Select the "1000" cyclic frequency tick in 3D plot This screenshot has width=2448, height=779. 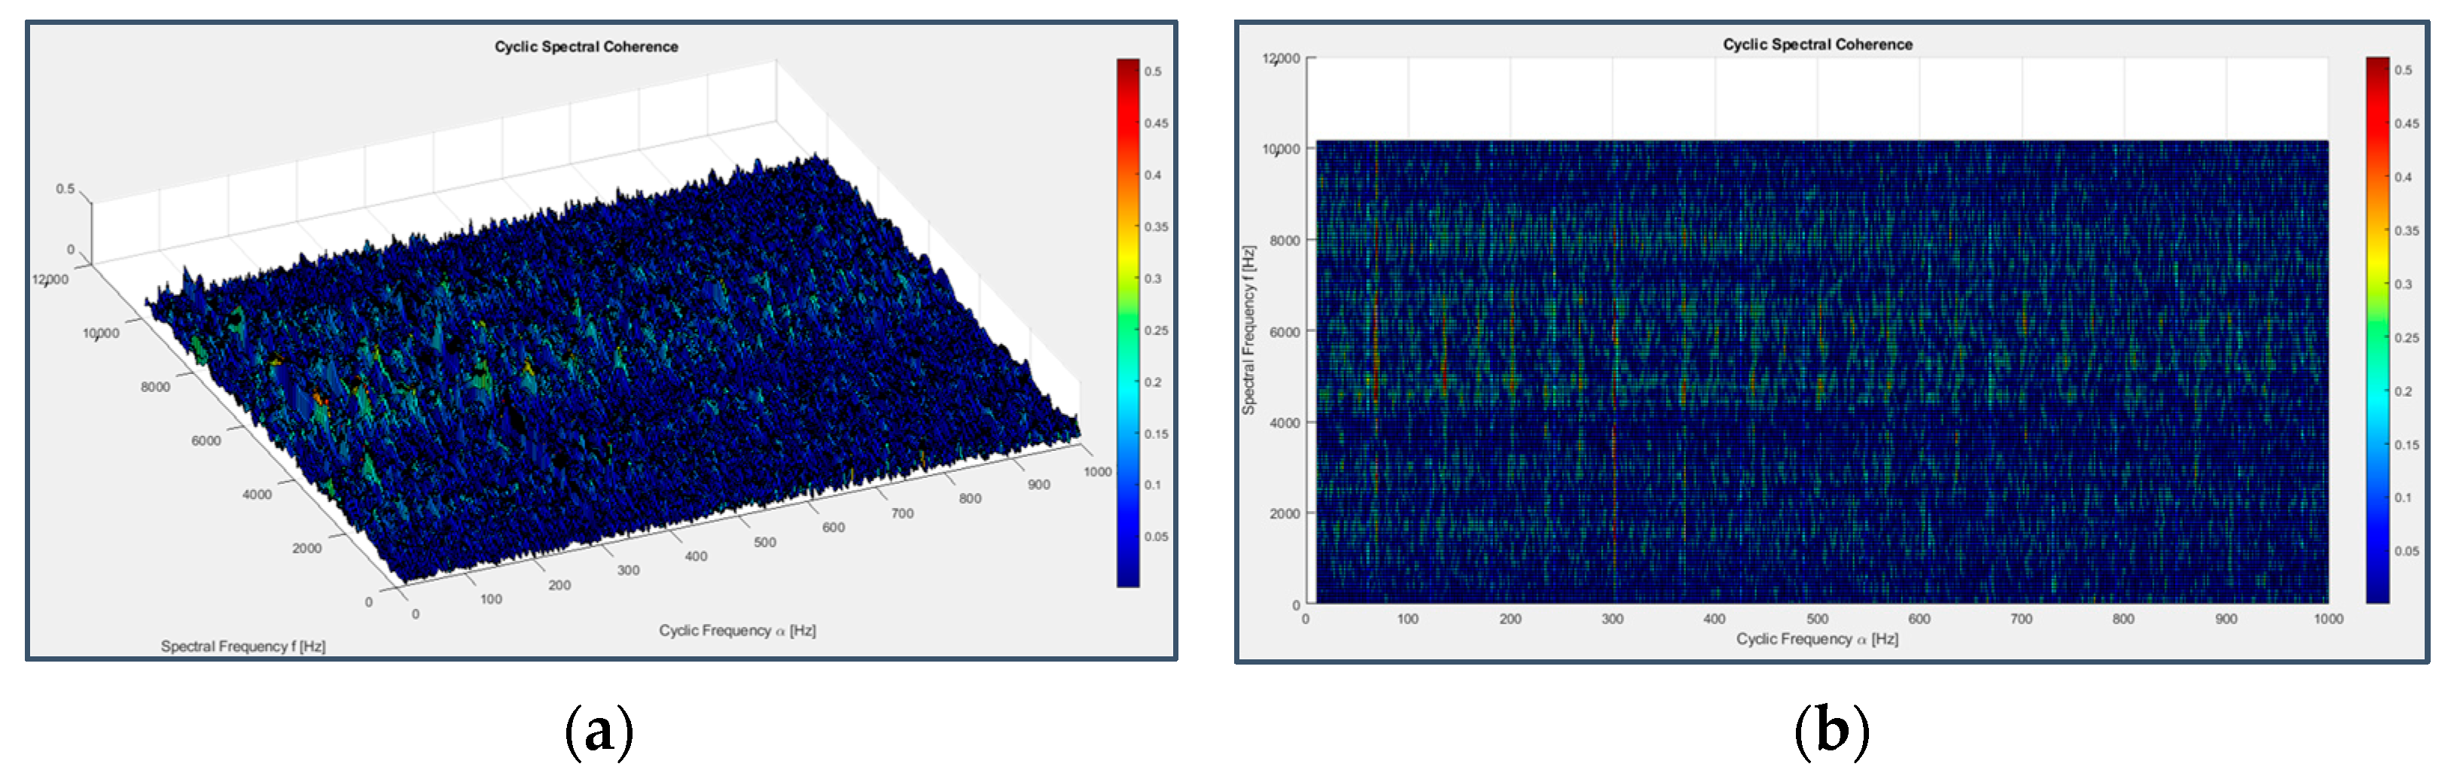coord(1098,472)
